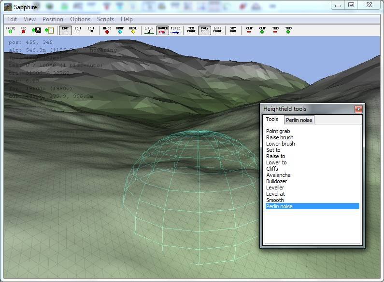Toggle EDIT HF heightfield edit mode
This screenshot has width=384, height=282.
65,30
